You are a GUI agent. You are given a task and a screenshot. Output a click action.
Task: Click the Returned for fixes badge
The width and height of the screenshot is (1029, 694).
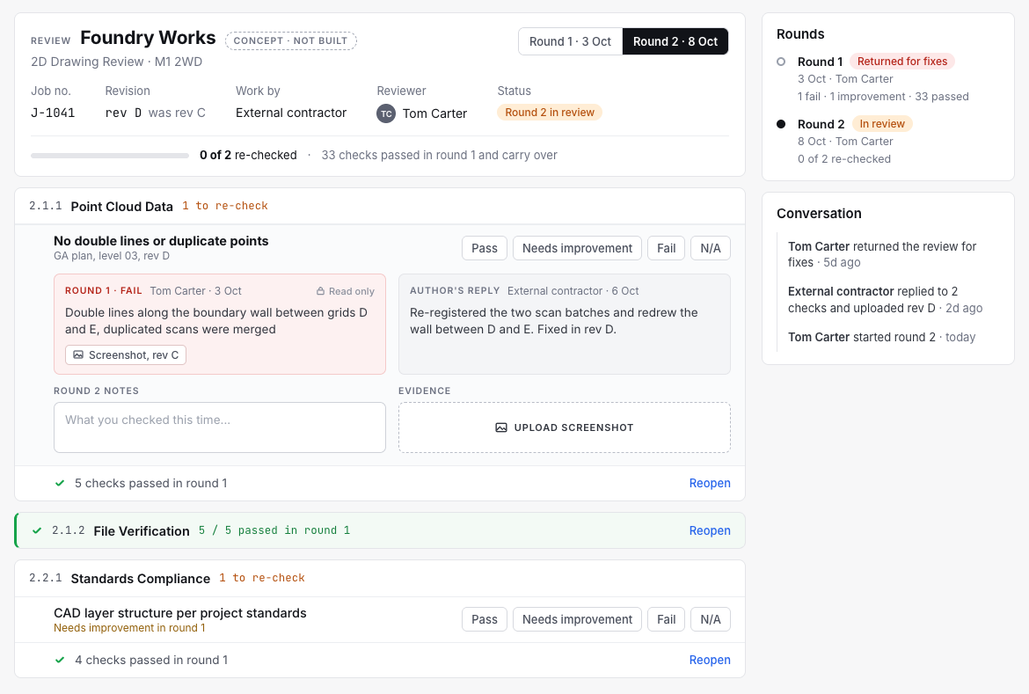(x=901, y=61)
